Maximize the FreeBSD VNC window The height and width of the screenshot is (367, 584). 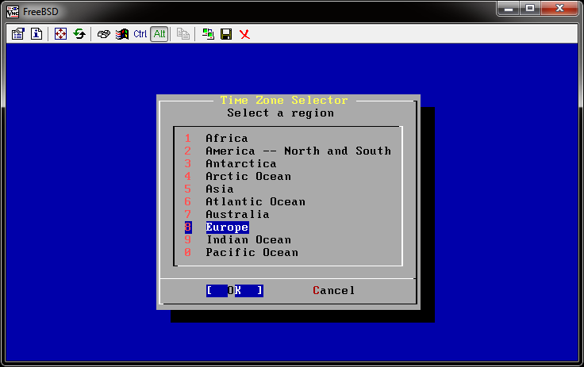pyautogui.click(x=529, y=9)
